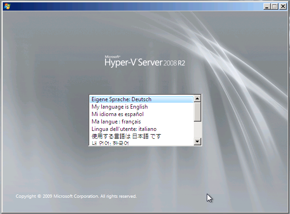Minimize the setup window

pyautogui.click(x=267, y=6)
